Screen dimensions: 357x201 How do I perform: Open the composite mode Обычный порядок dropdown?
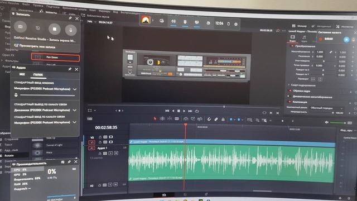click(x=326, y=108)
